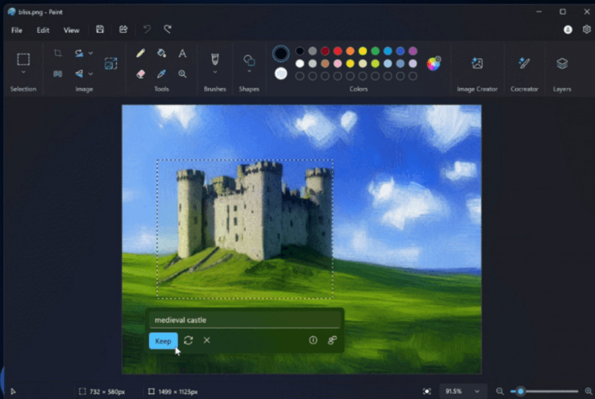This screenshot has width=595, height=399.
Task: Expand the Brushes dropdown chevron
Action: click(x=215, y=72)
